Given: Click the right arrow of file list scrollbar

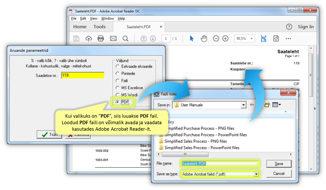Looking at the screenshot, I should click(x=291, y=154).
